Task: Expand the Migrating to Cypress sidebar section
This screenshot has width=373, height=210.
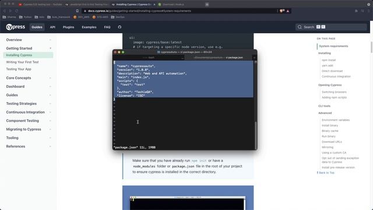Action: point(29,129)
